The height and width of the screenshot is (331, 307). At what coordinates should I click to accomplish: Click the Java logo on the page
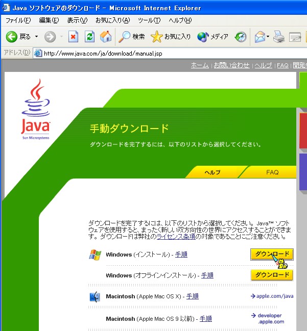[x=36, y=110]
